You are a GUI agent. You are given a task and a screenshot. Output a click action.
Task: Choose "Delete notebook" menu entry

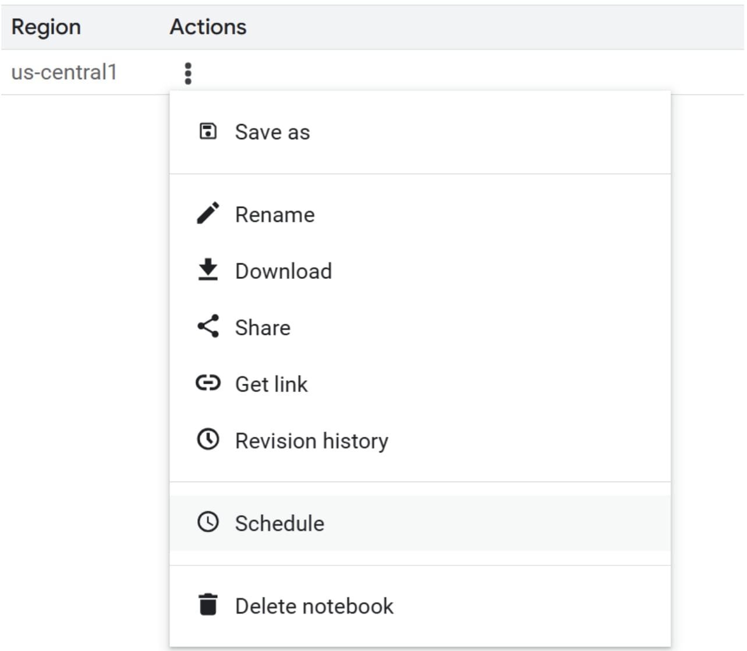point(314,606)
